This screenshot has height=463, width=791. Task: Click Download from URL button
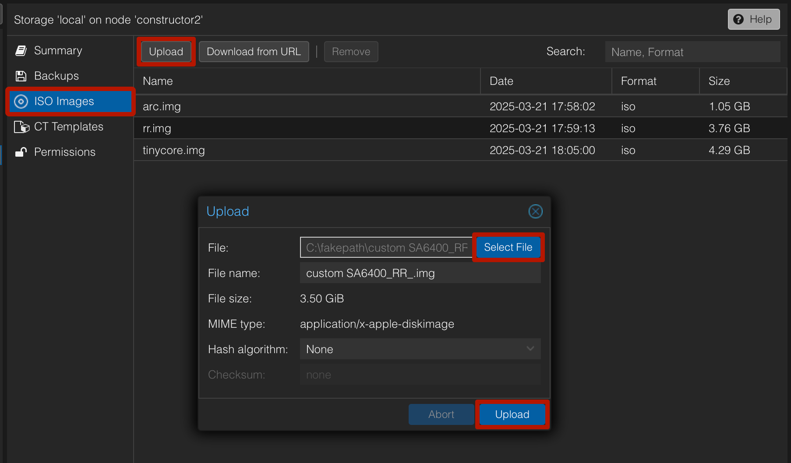click(254, 52)
